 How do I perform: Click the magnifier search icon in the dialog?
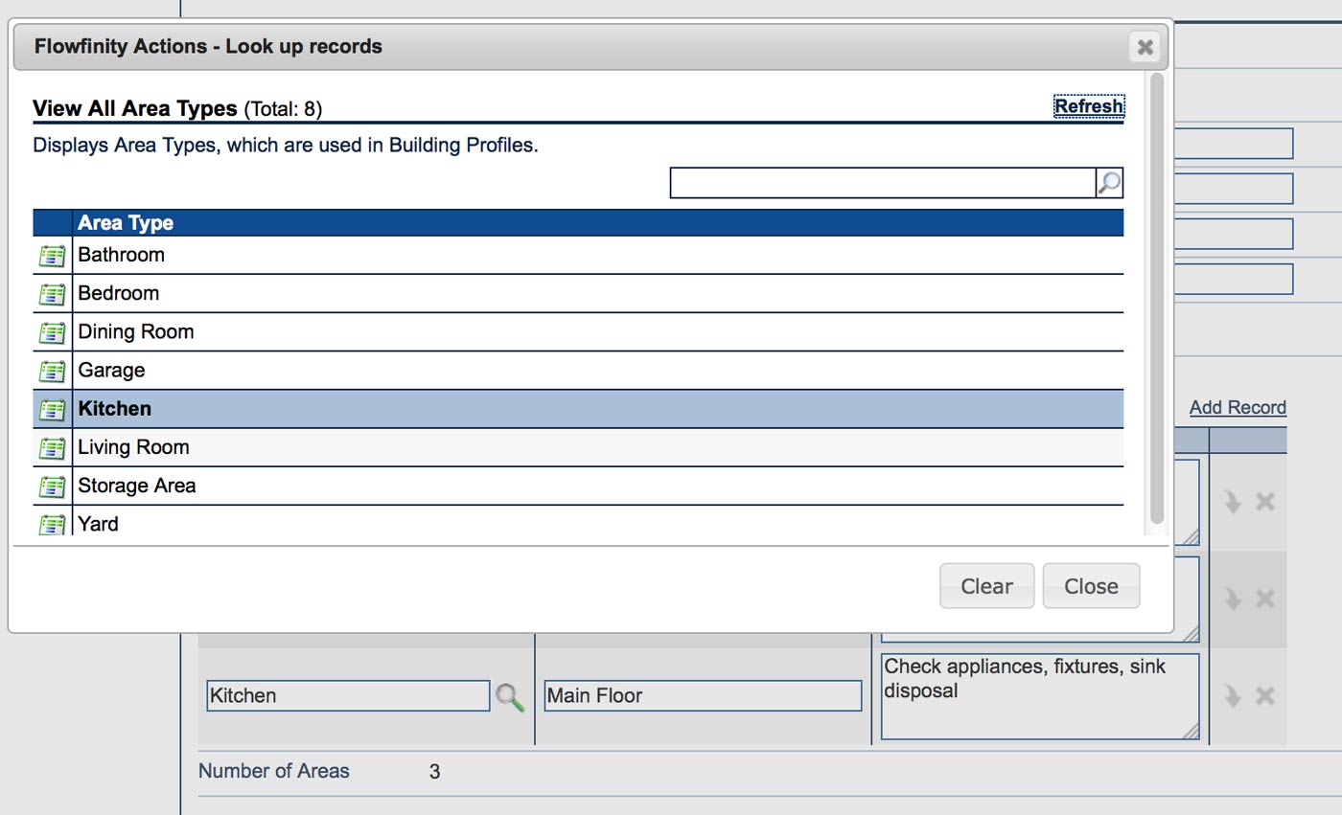click(x=1109, y=183)
